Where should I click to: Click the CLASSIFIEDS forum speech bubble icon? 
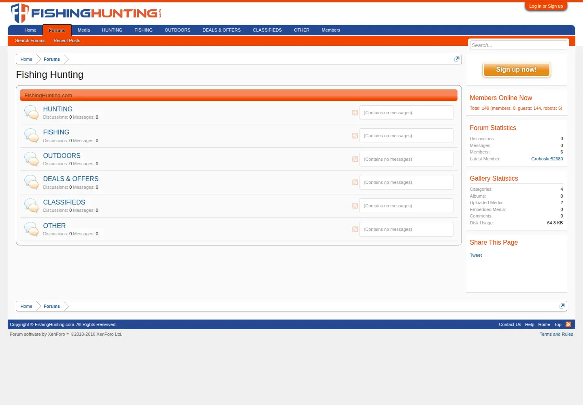coord(31,206)
